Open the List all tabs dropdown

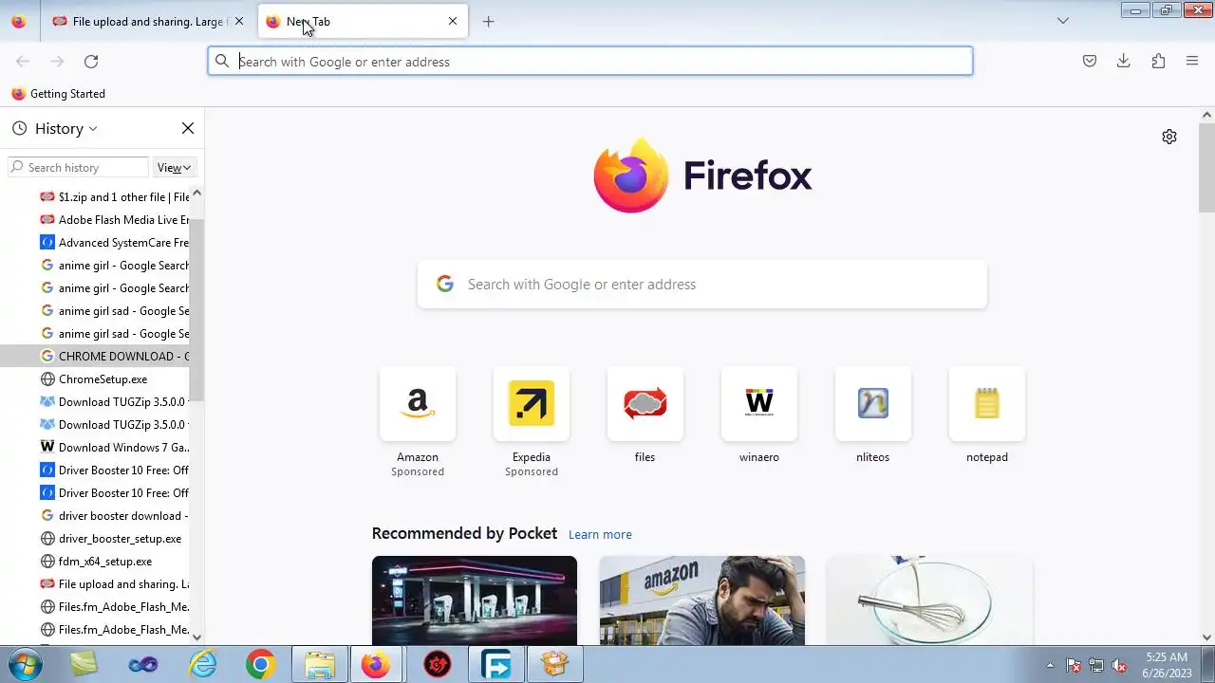pyautogui.click(x=1063, y=21)
